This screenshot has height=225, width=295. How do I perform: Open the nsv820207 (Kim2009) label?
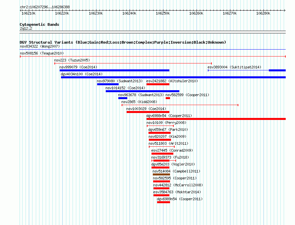(167, 136)
